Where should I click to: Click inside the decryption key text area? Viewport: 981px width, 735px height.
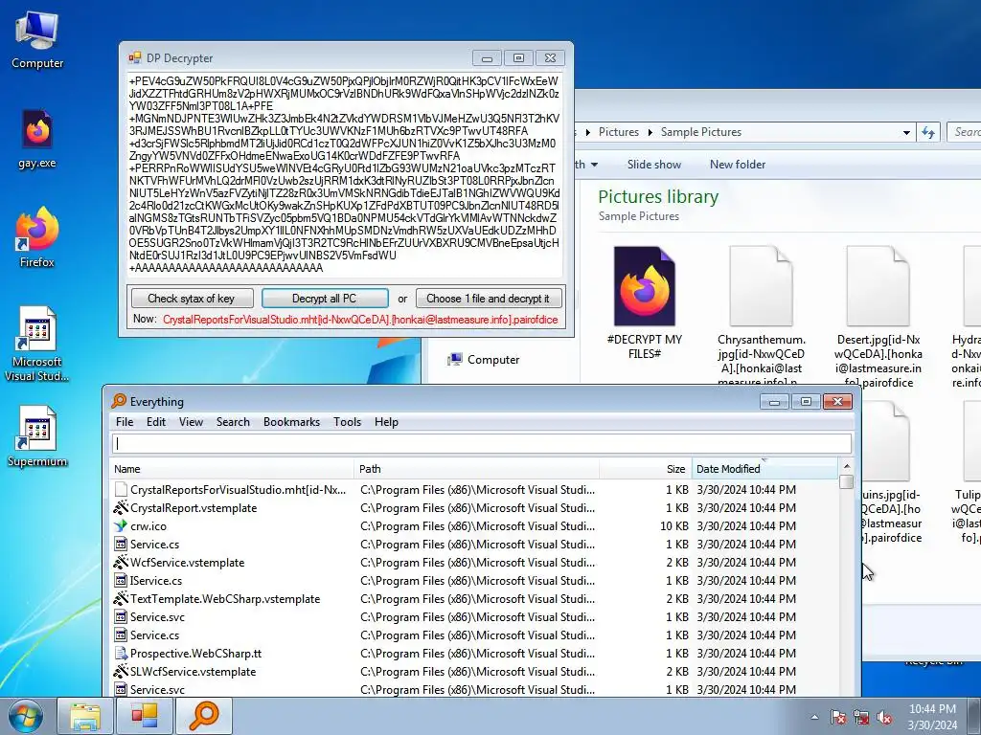click(344, 175)
